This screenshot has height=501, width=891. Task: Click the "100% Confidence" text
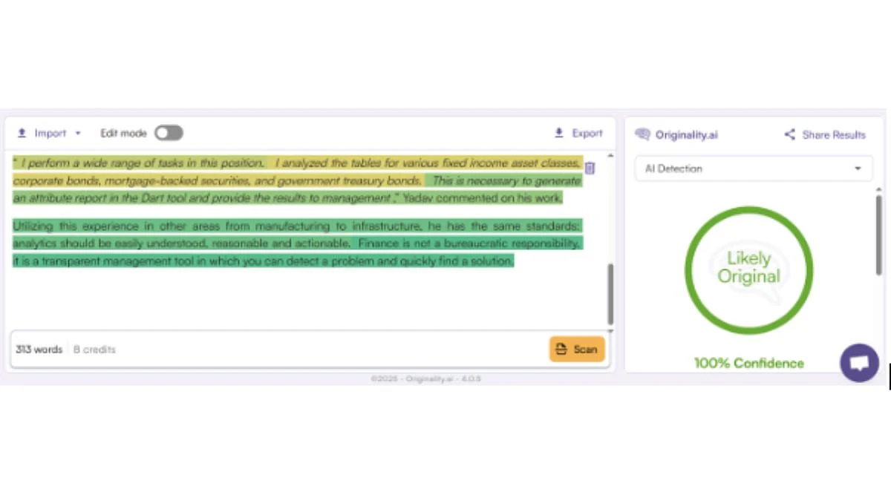pos(748,363)
